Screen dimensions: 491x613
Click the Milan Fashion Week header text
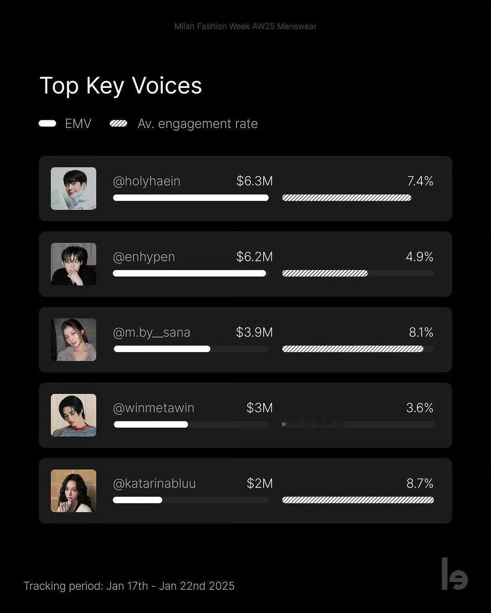(245, 26)
